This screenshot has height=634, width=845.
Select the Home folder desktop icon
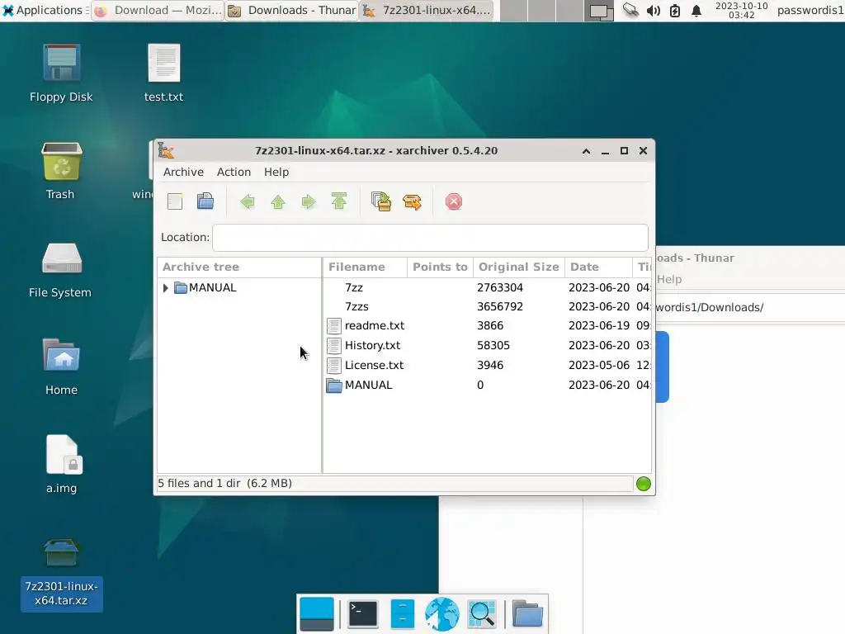(x=61, y=367)
